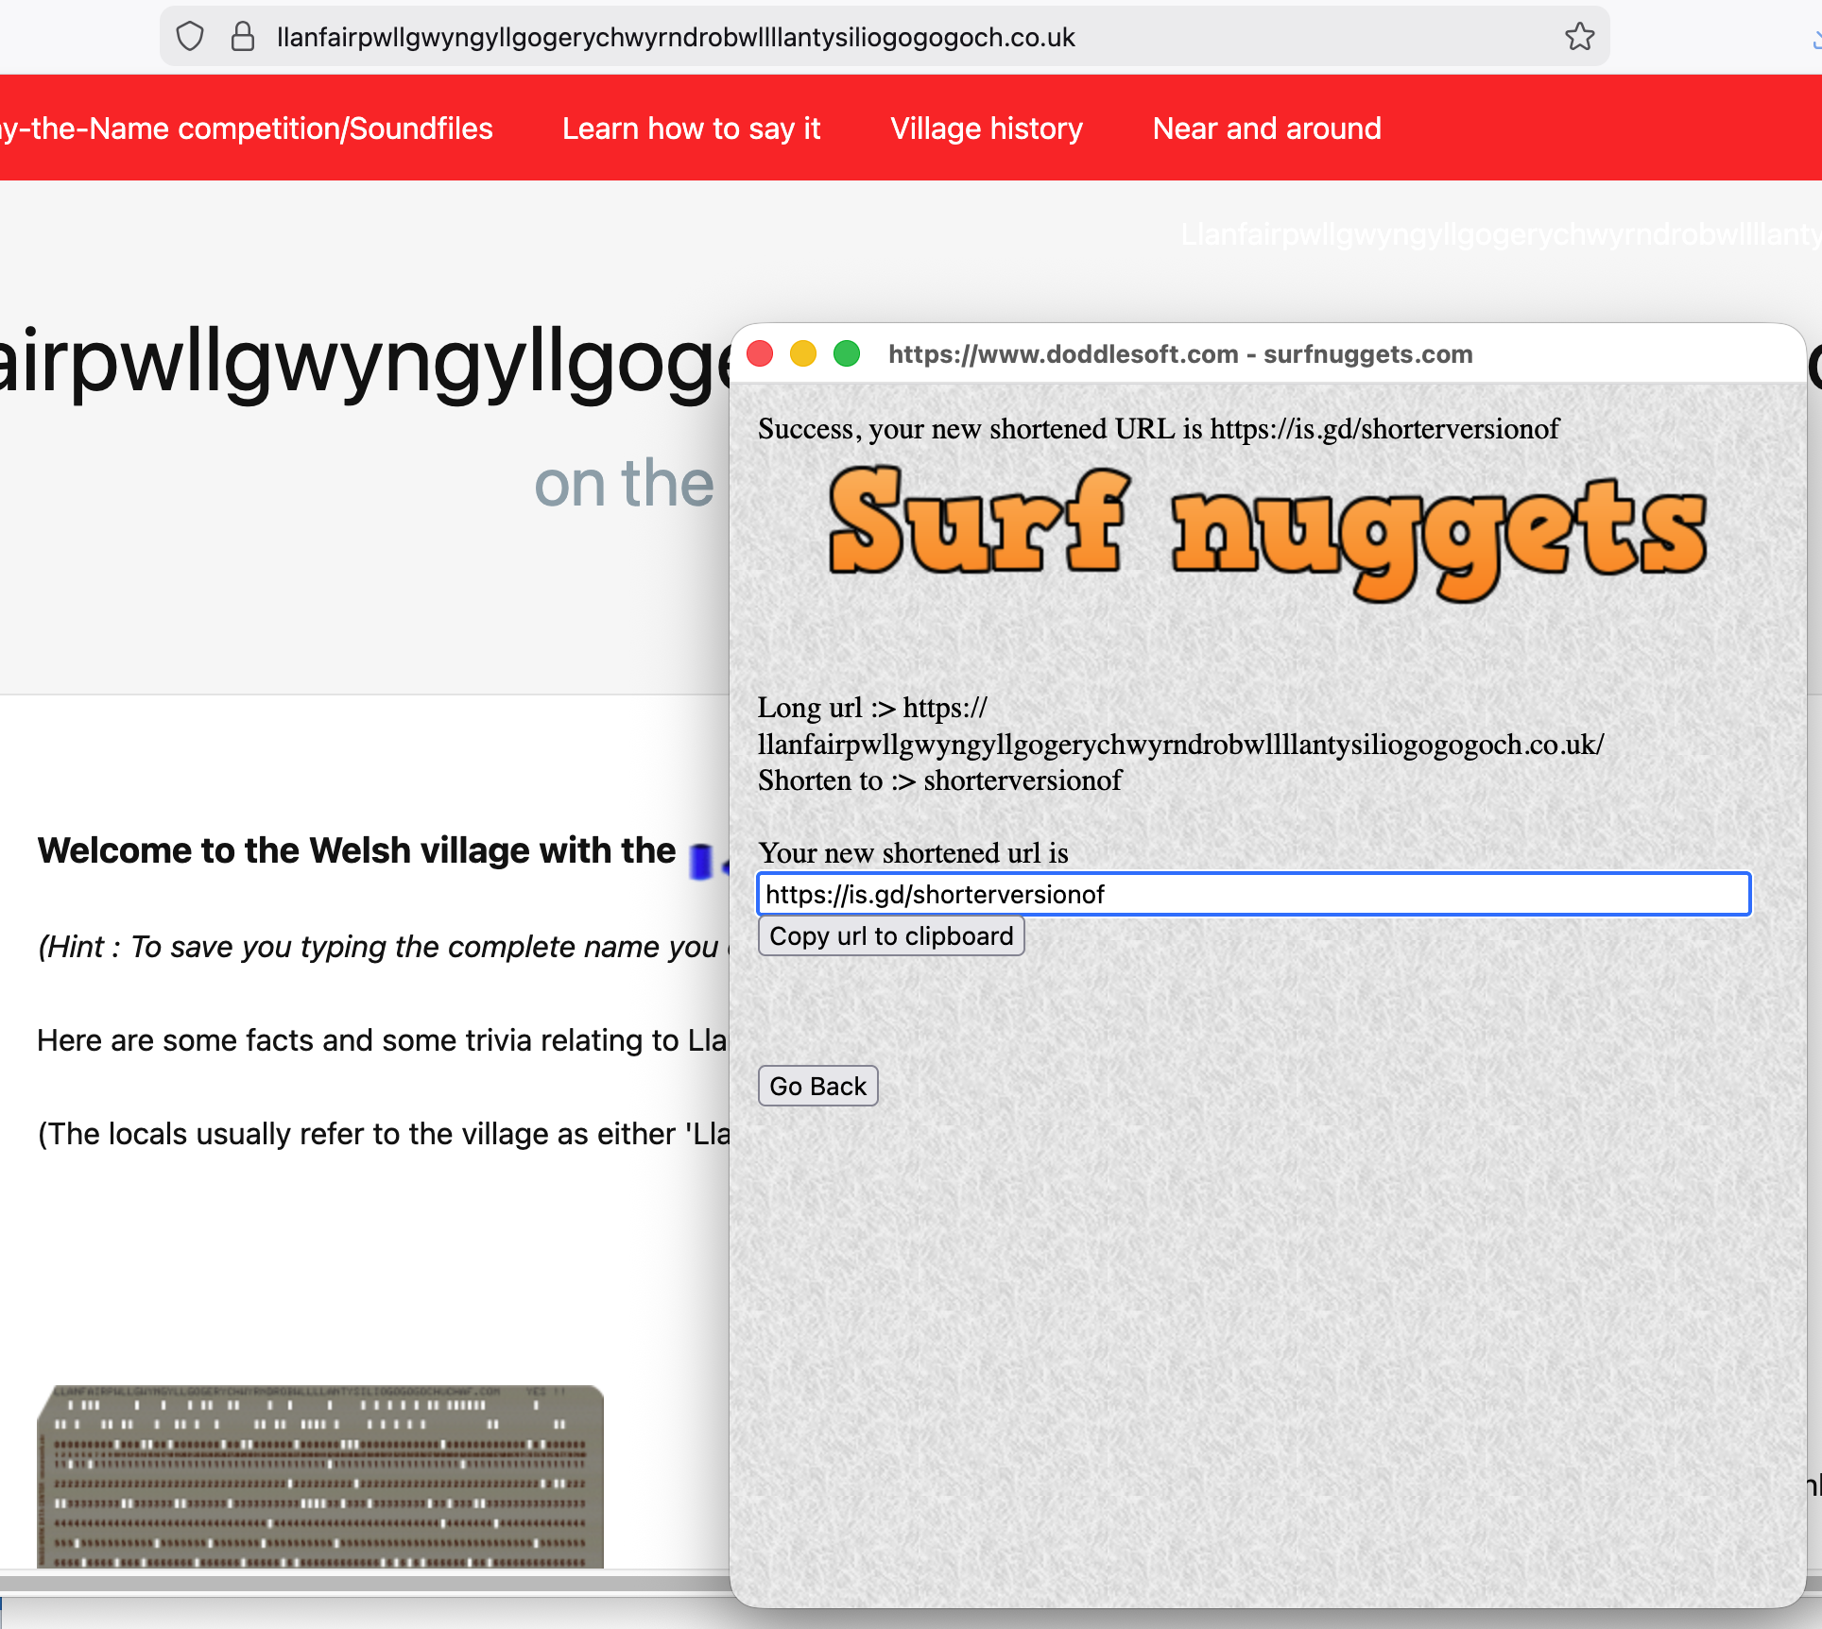The width and height of the screenshot is (1822, 1629).
Task: Open the punch card thumbnail image
Action: click(x=320, y=1476)
